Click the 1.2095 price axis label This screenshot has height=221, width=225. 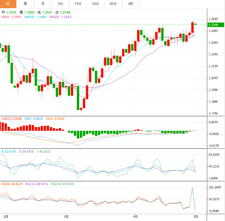tap(213, 78)
